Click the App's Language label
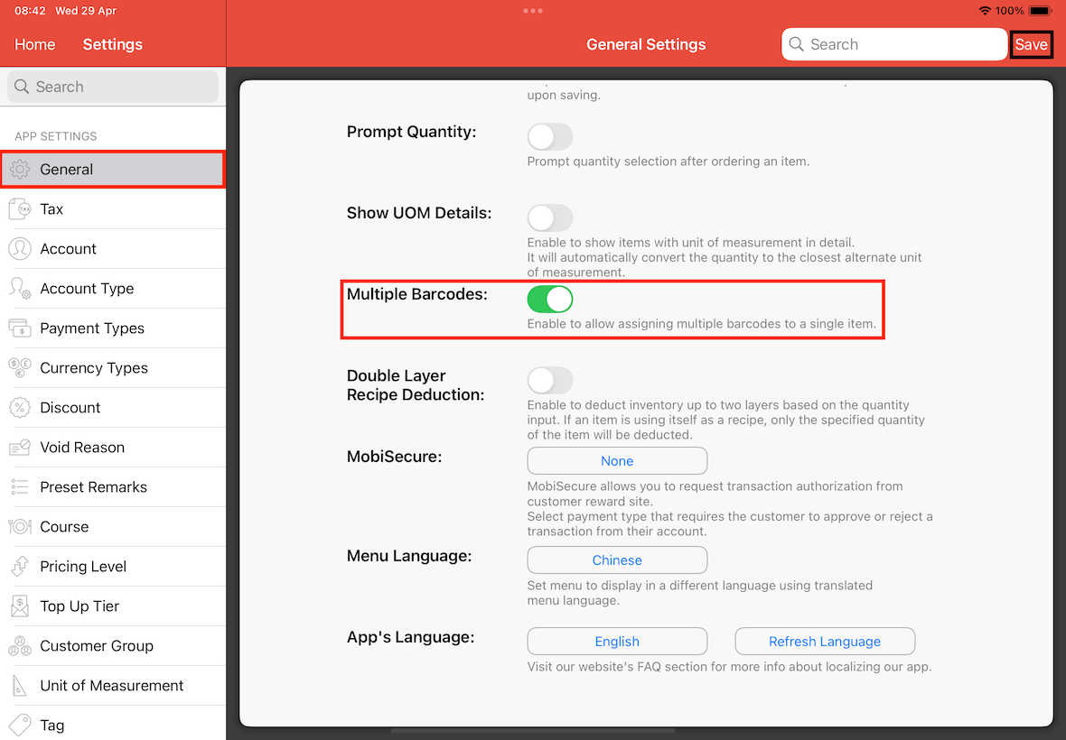The width and height of the screenshot is (1066, 740). click(x=411, y=637)
